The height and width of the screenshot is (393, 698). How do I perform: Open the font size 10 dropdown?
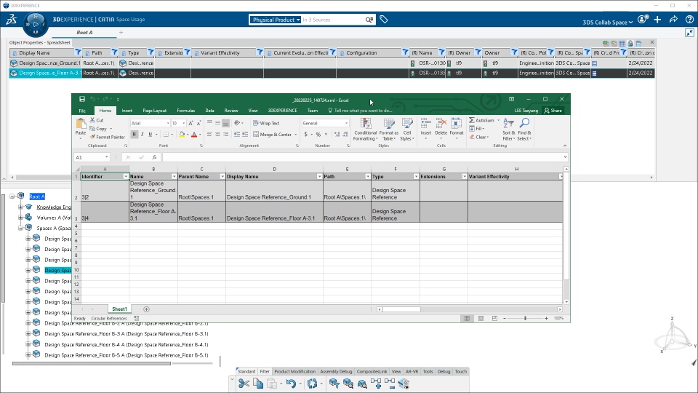(x=184, y=124)
